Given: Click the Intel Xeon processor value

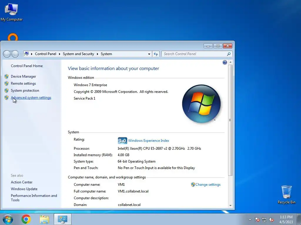Looking at the screenshot, I should 159,149.
